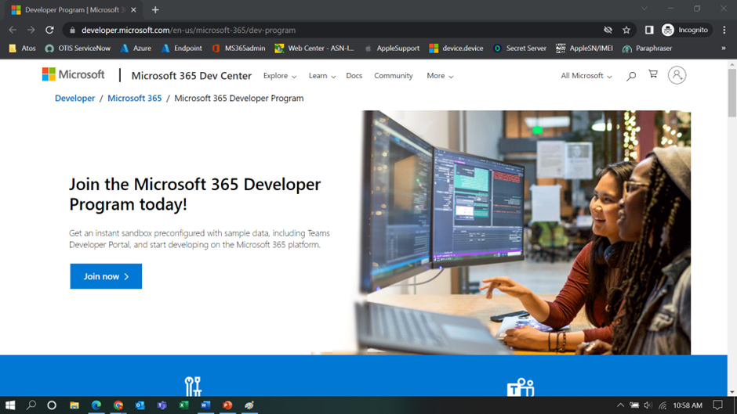Open the site search magnifier icon
This screenshot has width=737, height=414.
click(631, 76)
